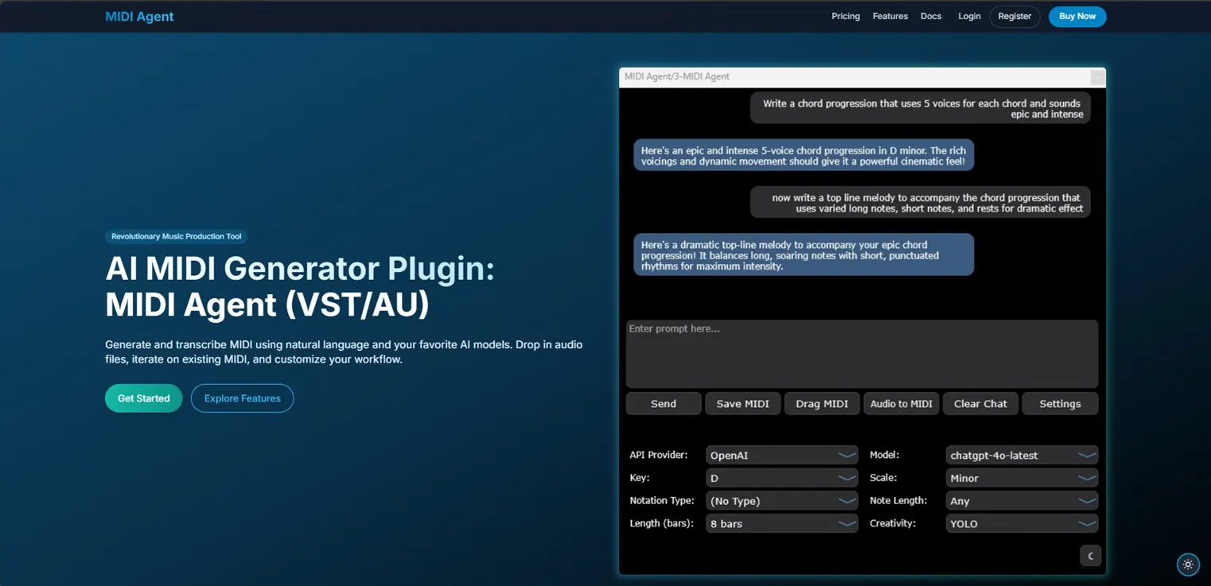Open the Note Length dropdown set to Any

click(1022, 500)
